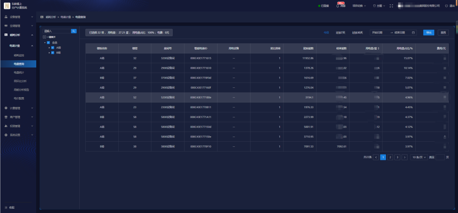This screenshot has width=458, height=213.
Task: Go to previous page arrow
Action: point(376,157)
